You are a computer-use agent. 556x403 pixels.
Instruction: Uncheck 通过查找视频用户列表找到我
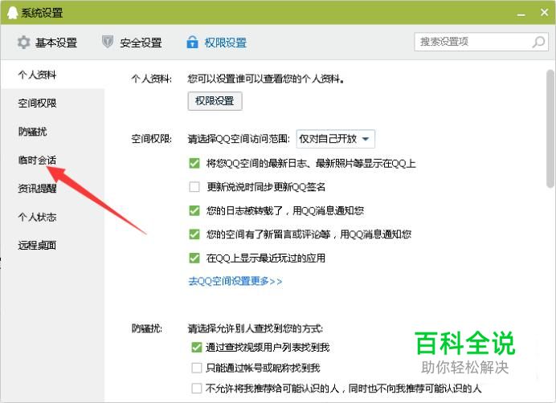(196, 347)
